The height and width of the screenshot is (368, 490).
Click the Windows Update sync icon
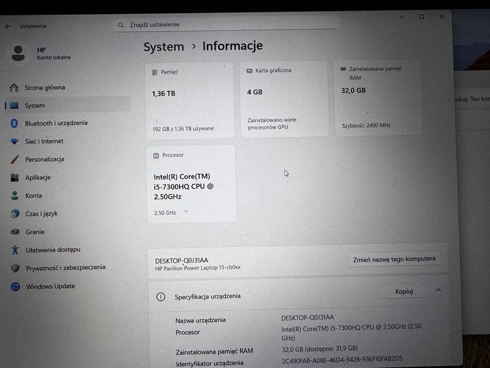[x=15, y=287]
